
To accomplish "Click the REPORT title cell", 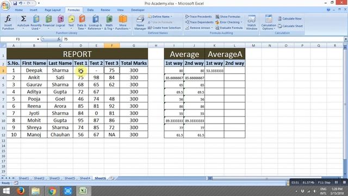I will pyautogui.click(x=77, y=54).
